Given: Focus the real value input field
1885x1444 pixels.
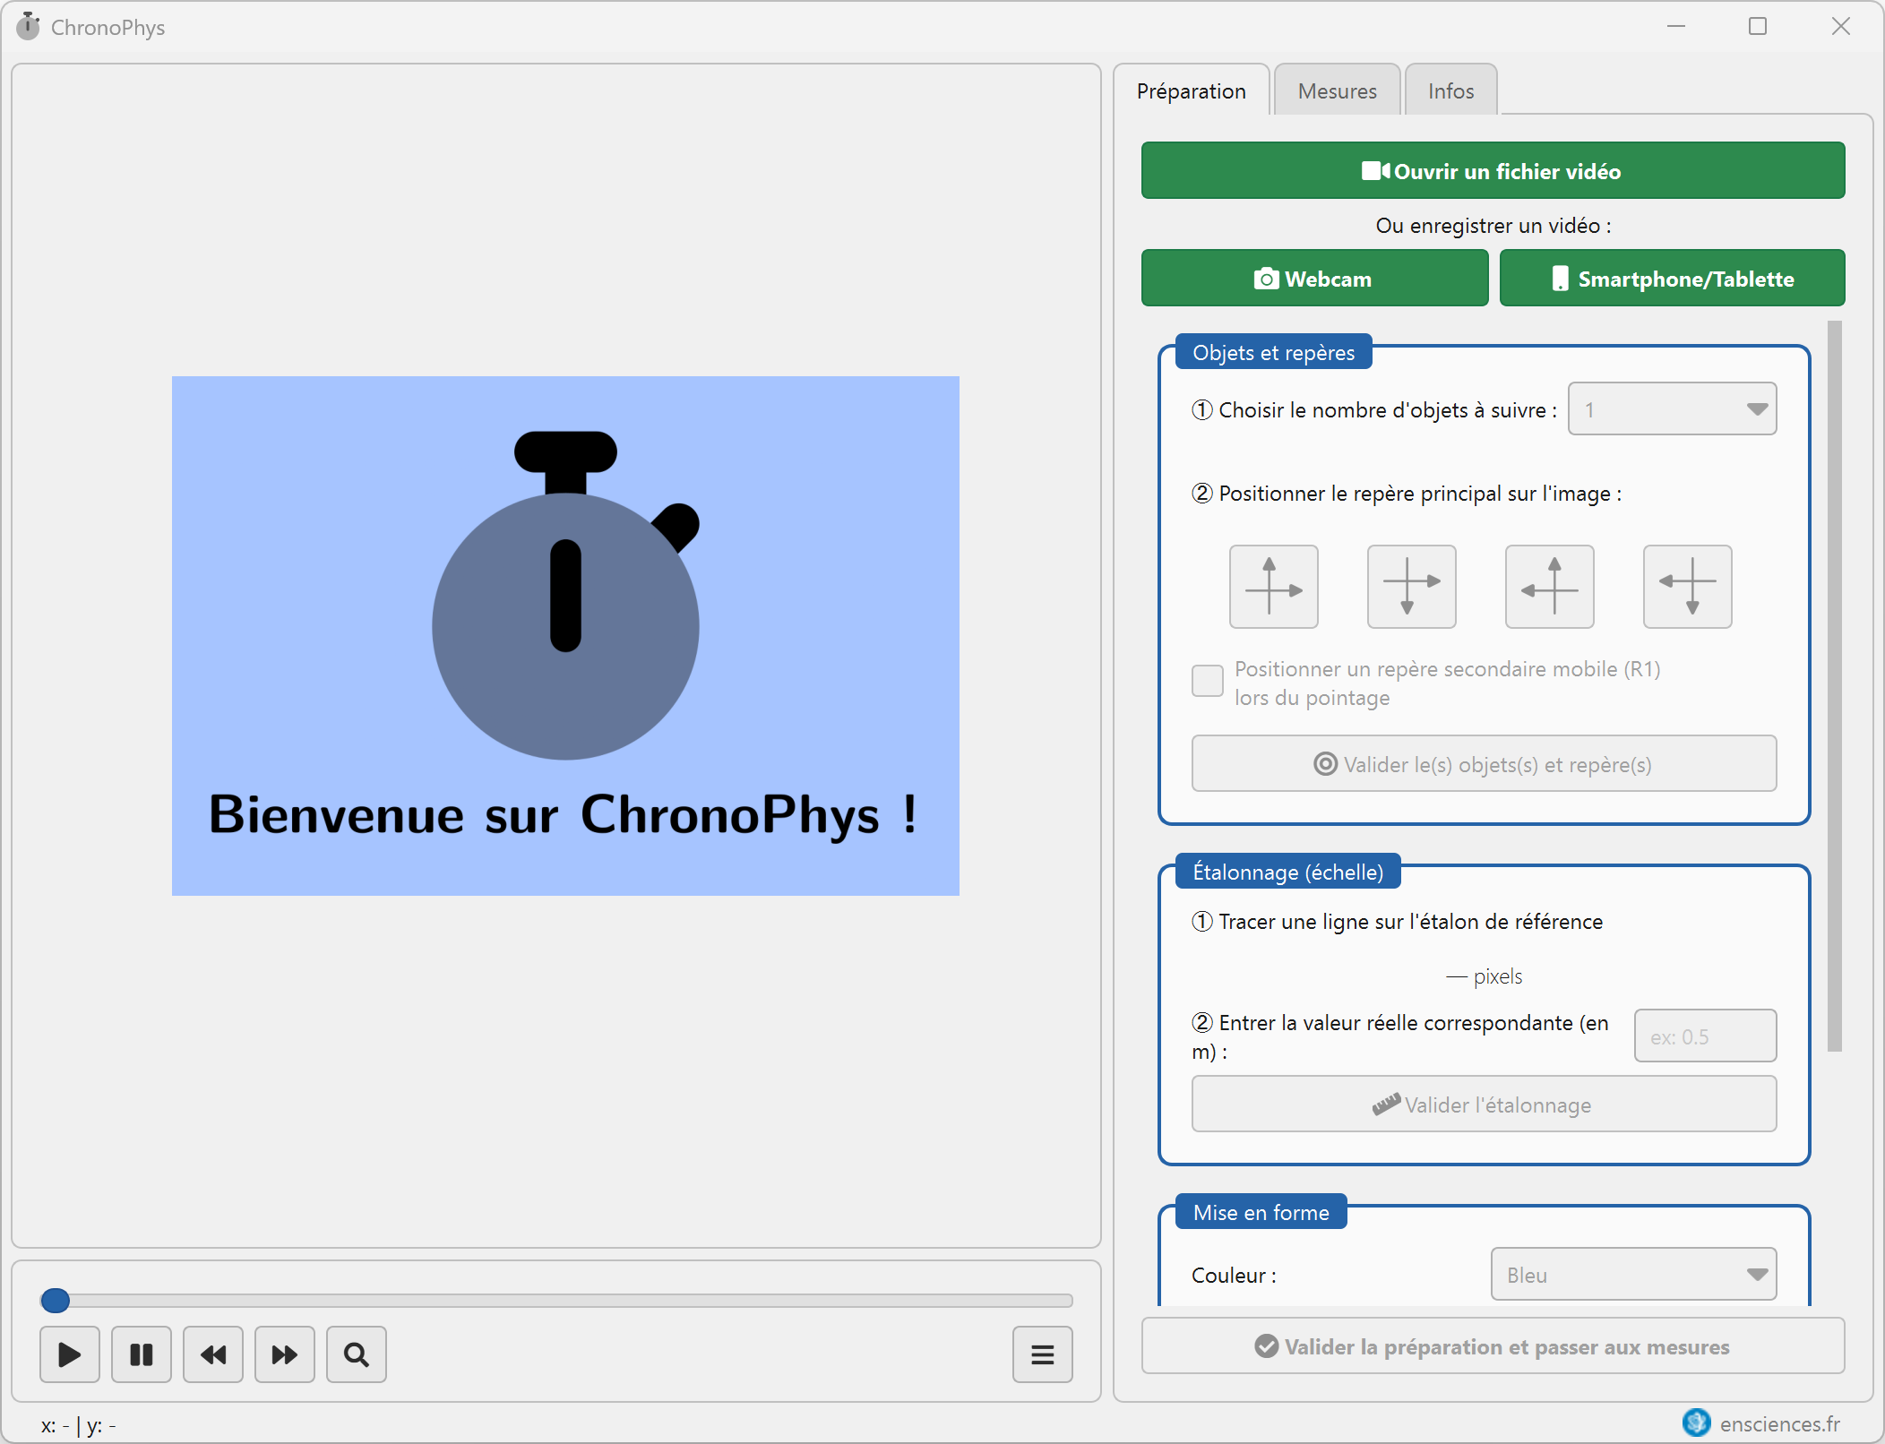Looking at the screenshot, I should point(1704,1036).
